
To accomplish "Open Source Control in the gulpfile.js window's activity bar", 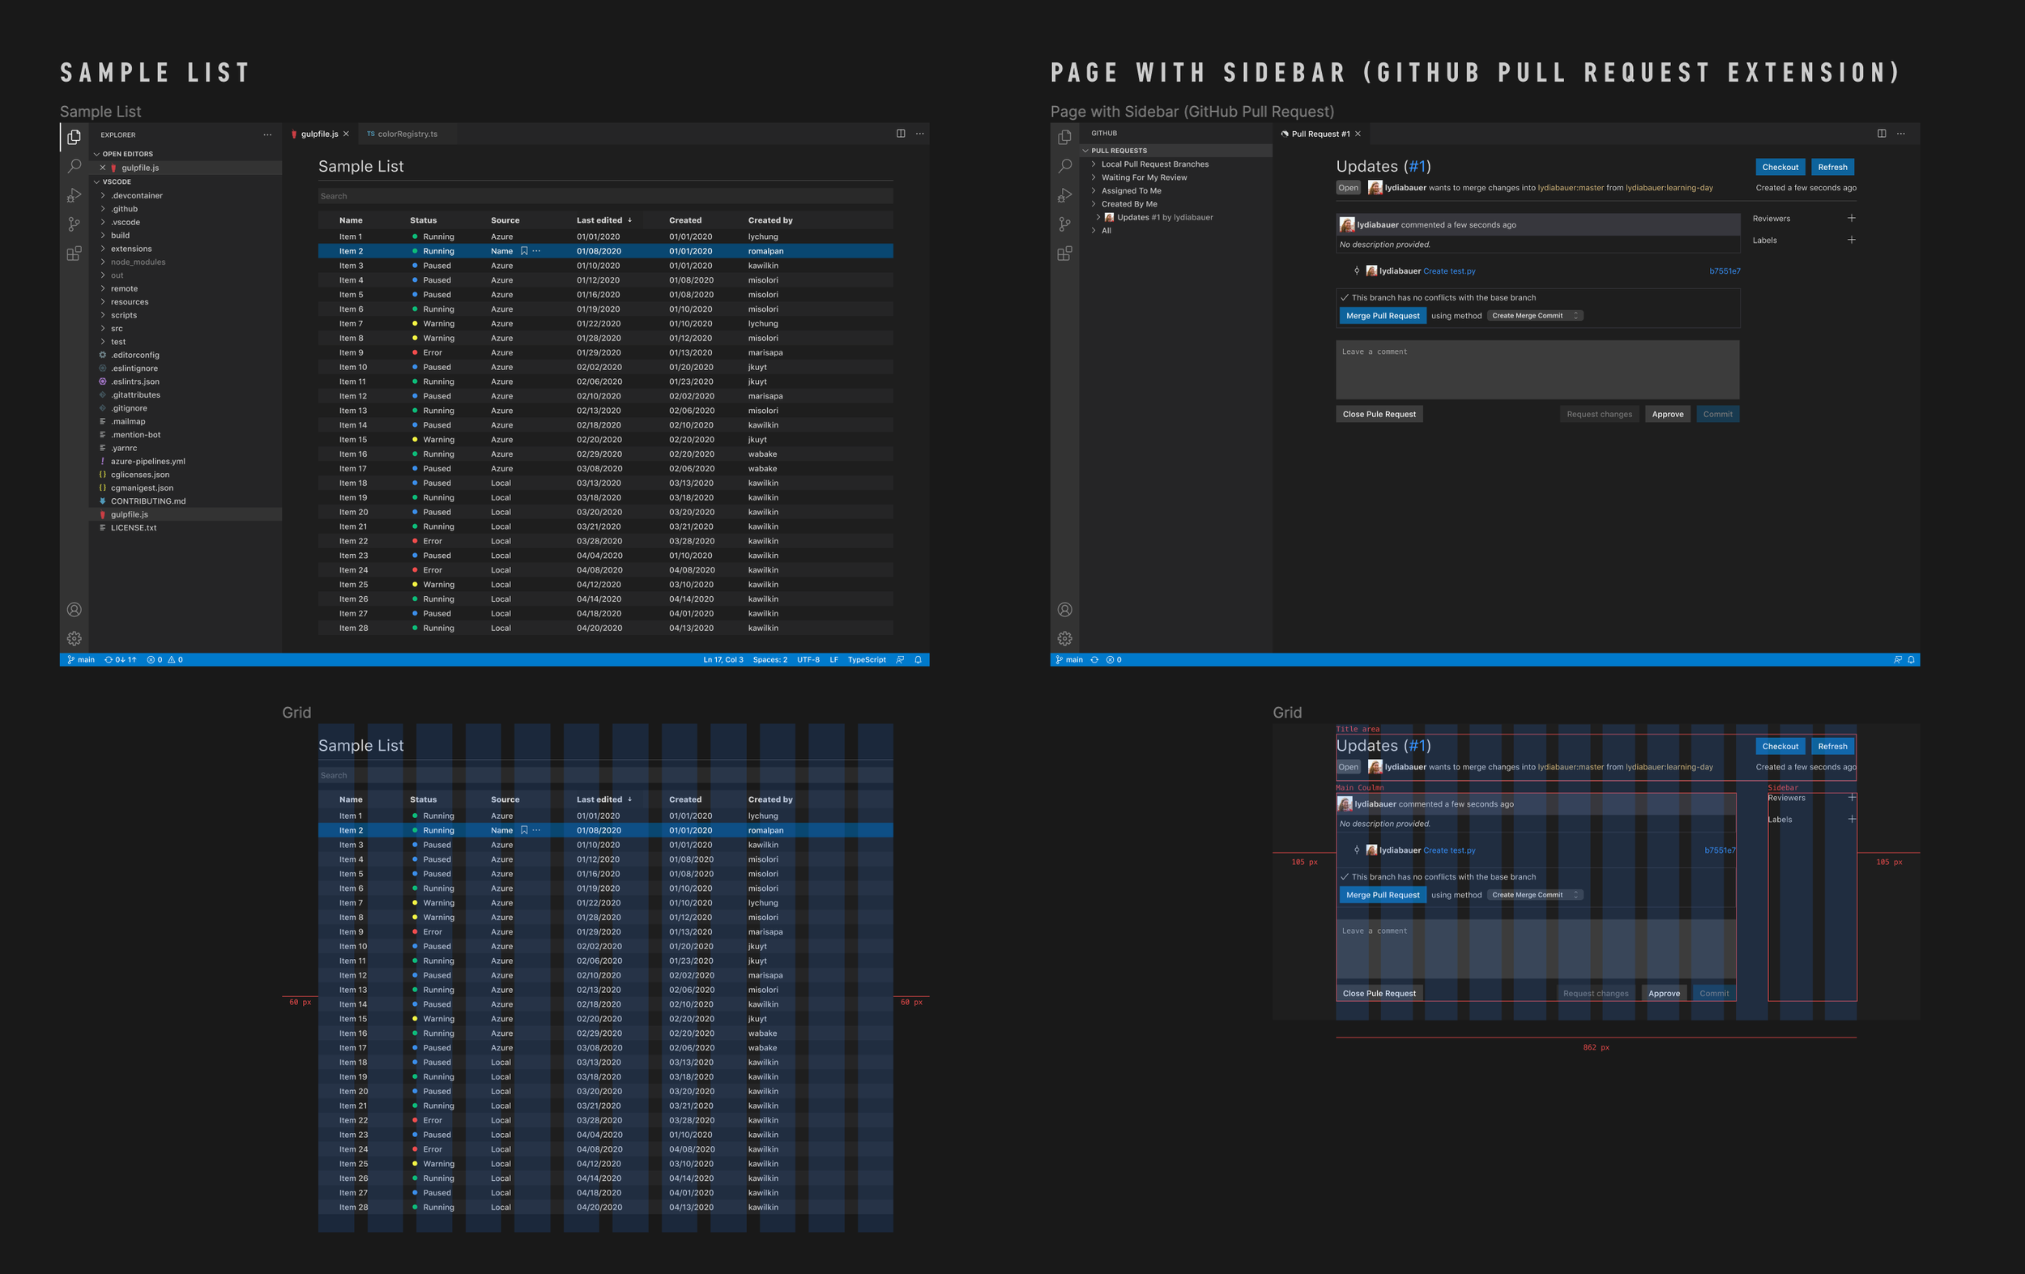I will 74,224.
